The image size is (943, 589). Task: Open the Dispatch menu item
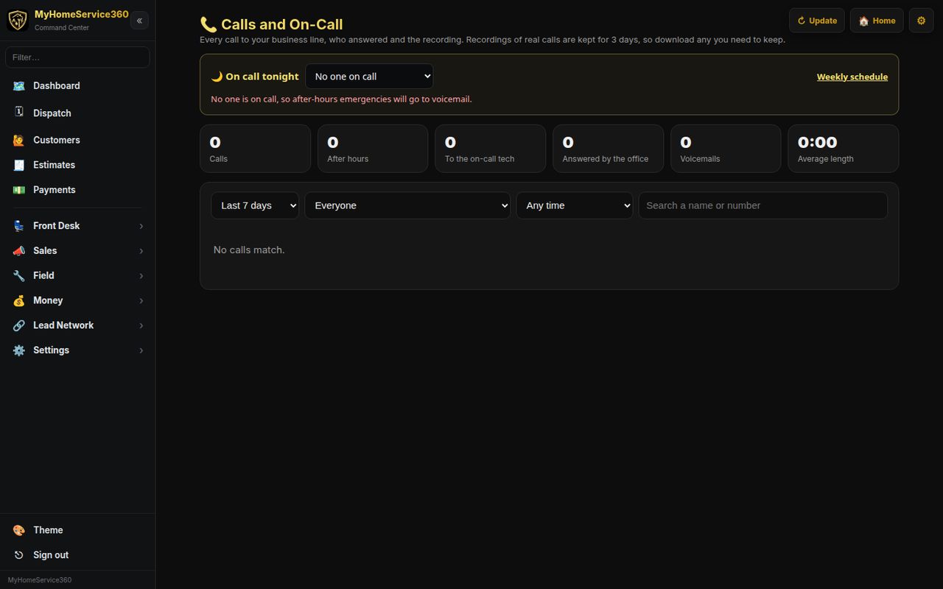77,113
